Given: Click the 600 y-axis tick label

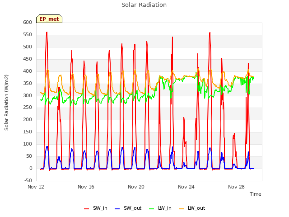Looking at the screenshot, I should pyautogui.click(x=28, y=22).
